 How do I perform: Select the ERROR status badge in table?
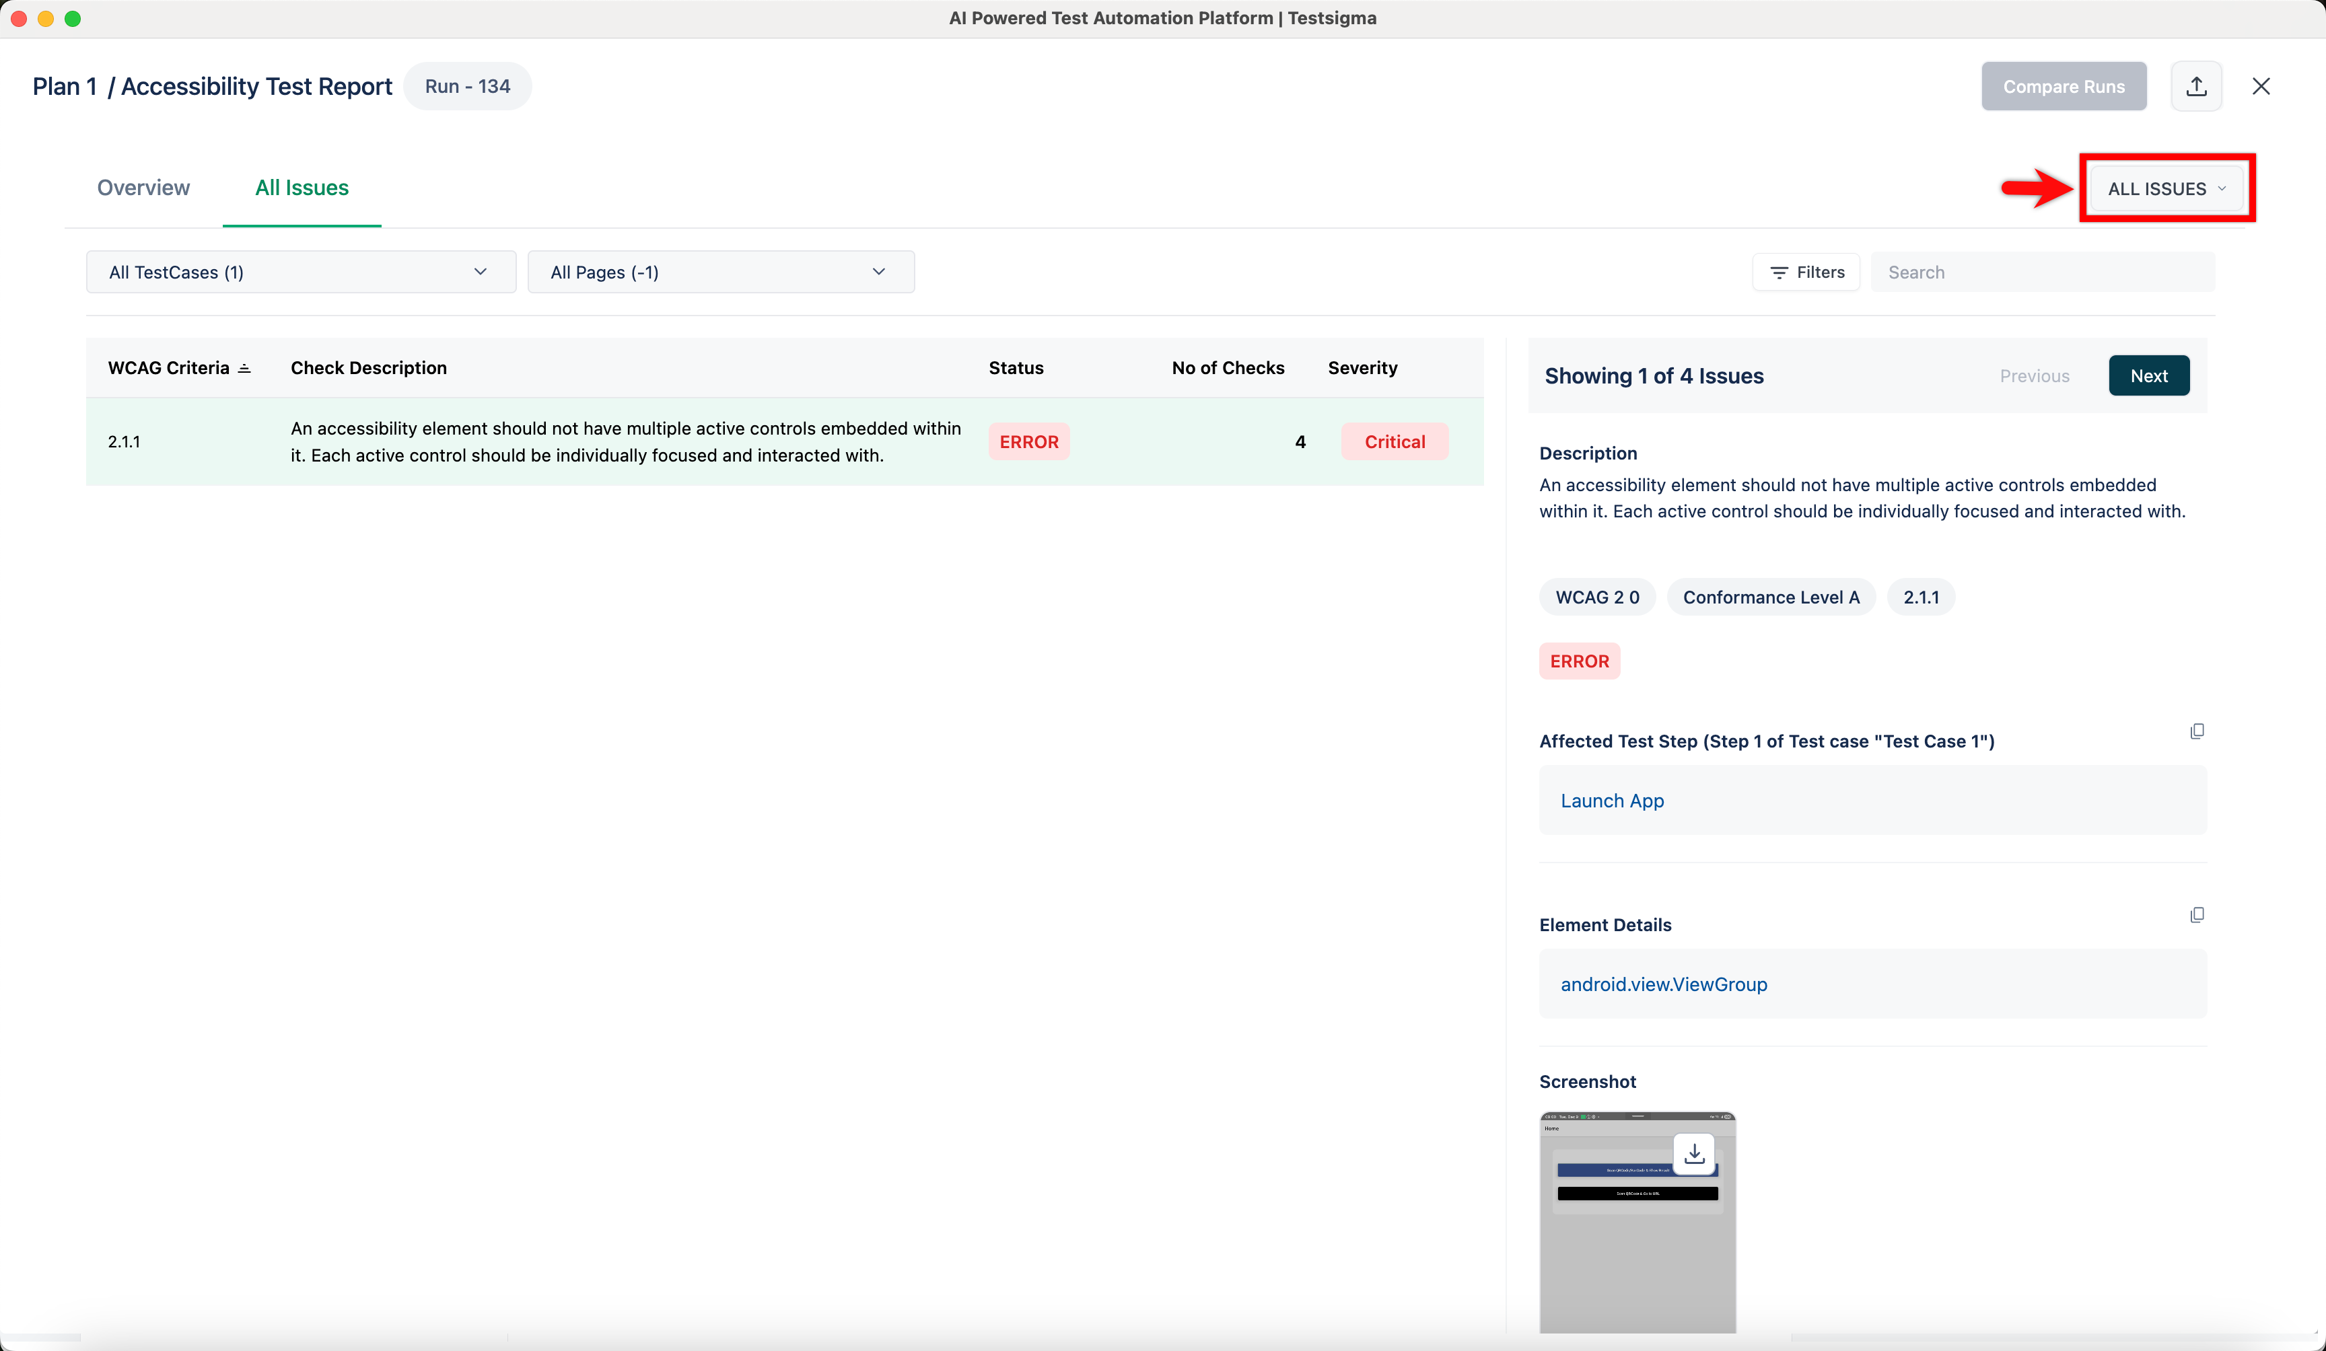point(1028,441)
